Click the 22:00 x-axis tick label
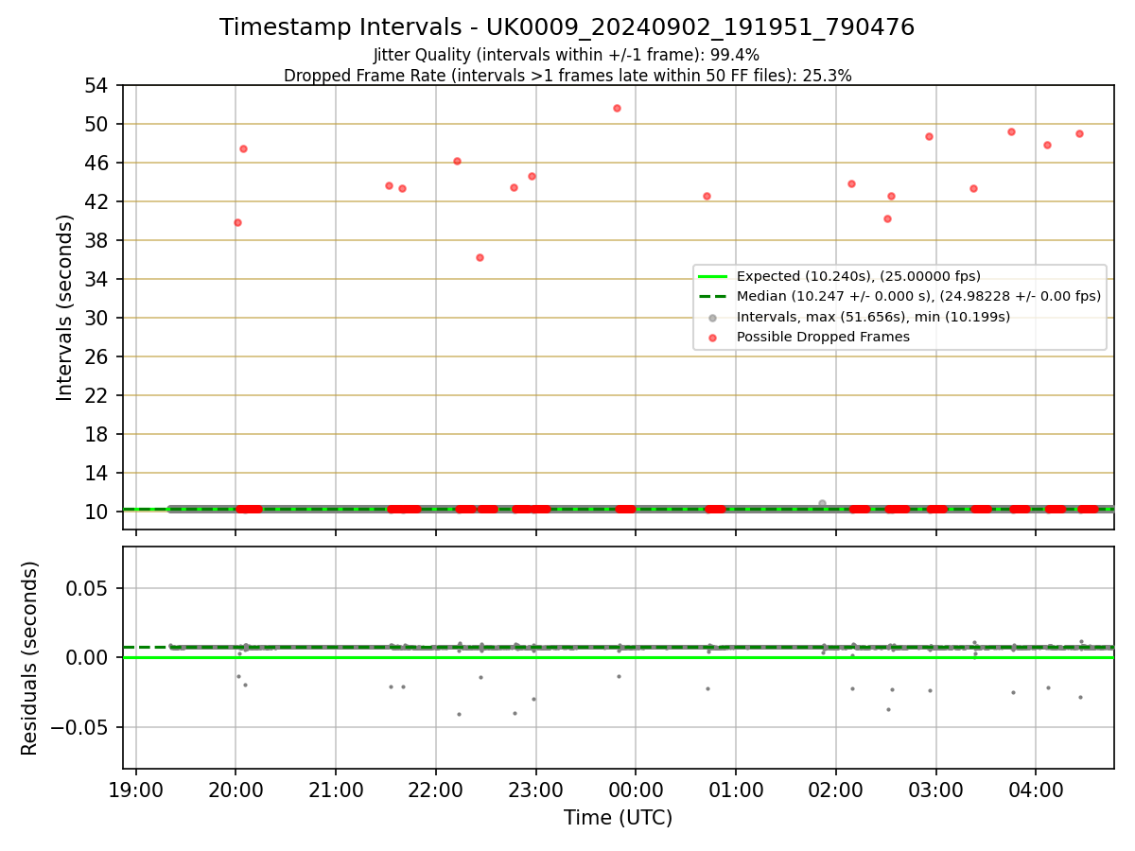Viewport: 1135px width, 851px height. [x=436, y=789]
